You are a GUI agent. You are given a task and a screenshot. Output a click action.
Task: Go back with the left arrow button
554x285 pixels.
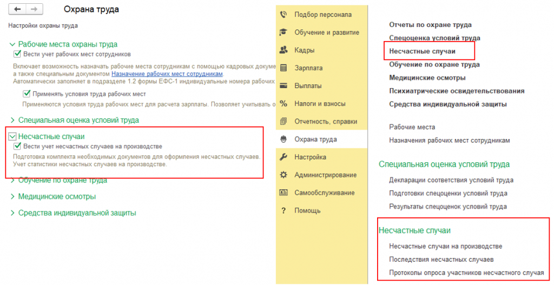tap(17, 9)
